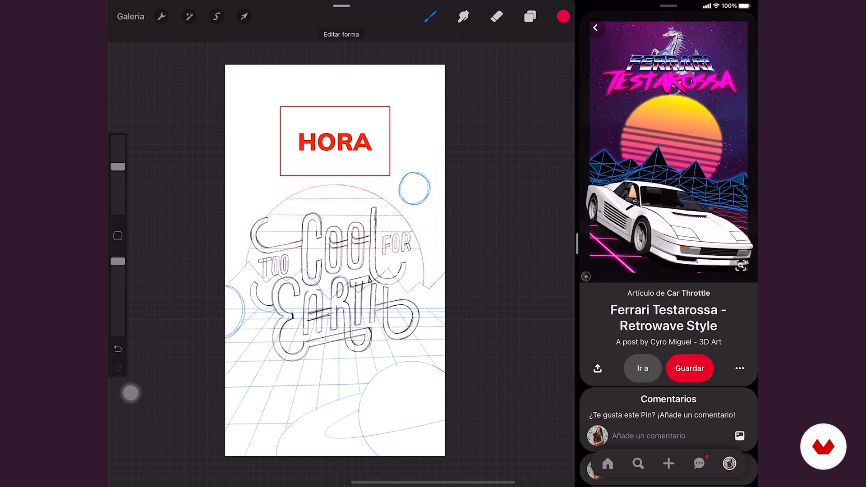Click the brush size slider handle
Image resolution: width=866 pixels, height=487 pixels.
[x=118, y=167]
